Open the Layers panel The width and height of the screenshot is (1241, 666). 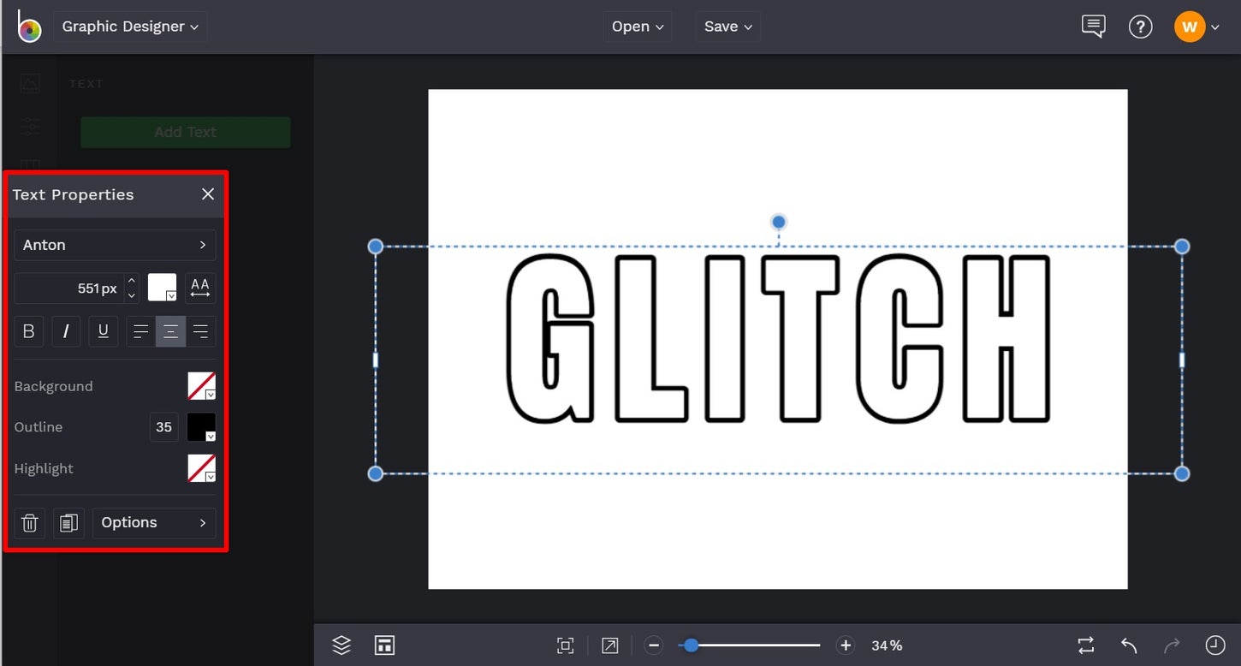[x=341, y=645]
